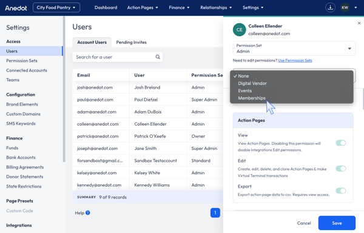Choose Events option

point(292,91)
